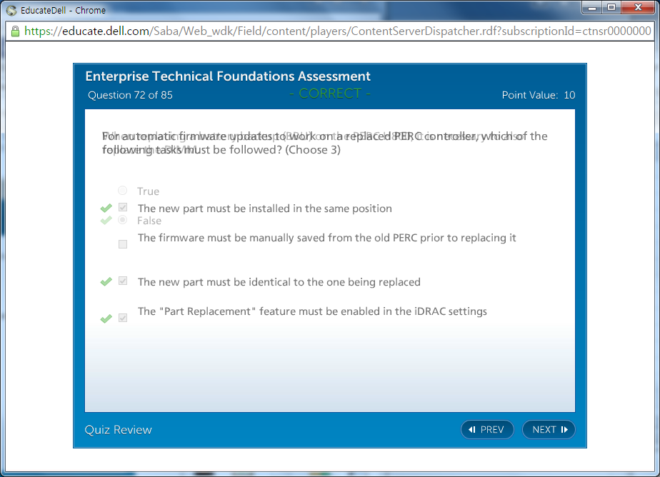
Task: Toggle the Part Replacement feature enabled checkbox
Action: [x=123, y=318]
